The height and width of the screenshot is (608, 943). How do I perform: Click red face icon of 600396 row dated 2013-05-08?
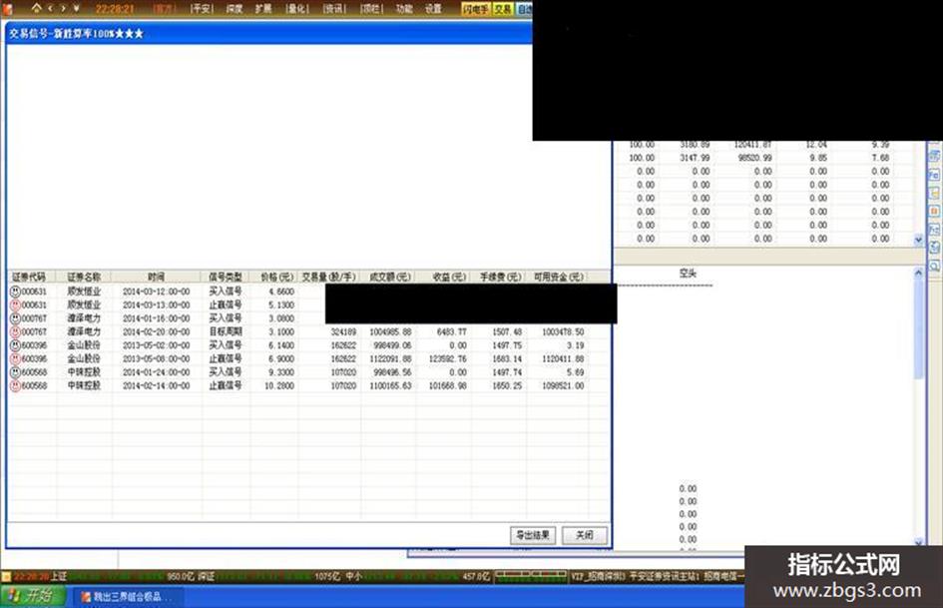tap(15, 358)
